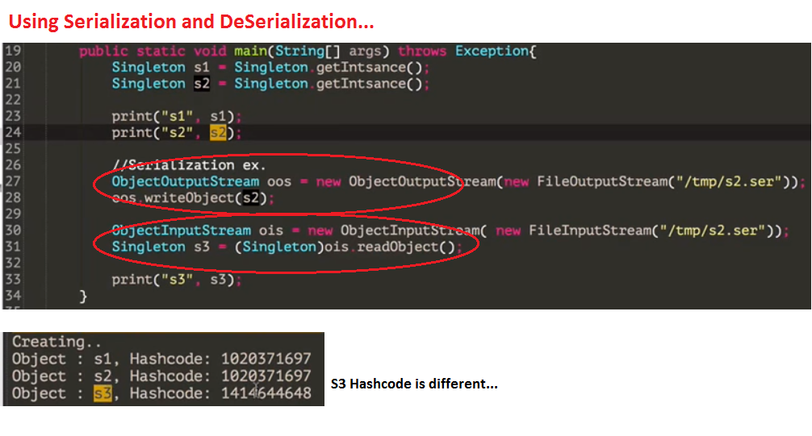
Task: Click the 'oos' variable declaration on line 27
Action: 279,181
